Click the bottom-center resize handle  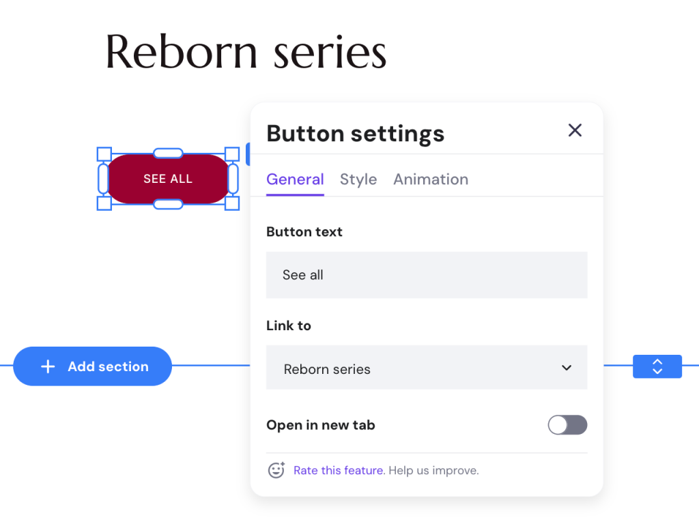pyautogui.click(x=168, y=204)
